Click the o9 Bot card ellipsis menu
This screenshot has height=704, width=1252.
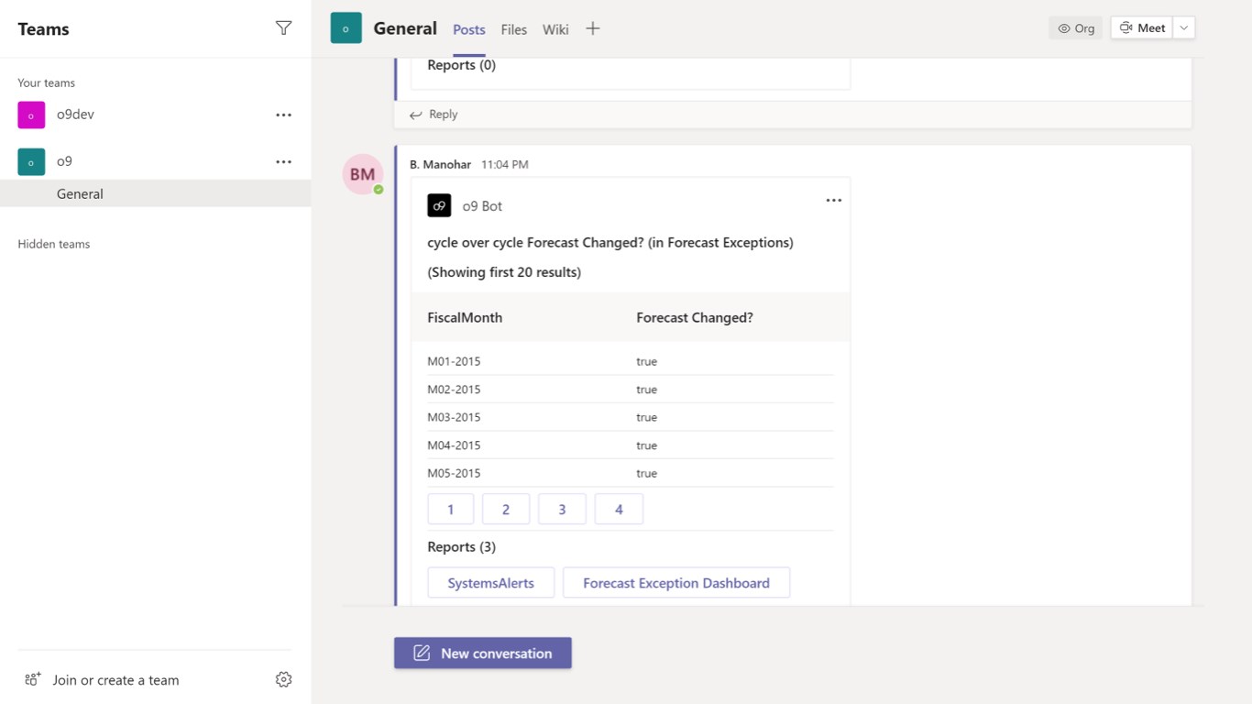pos(833,201)
